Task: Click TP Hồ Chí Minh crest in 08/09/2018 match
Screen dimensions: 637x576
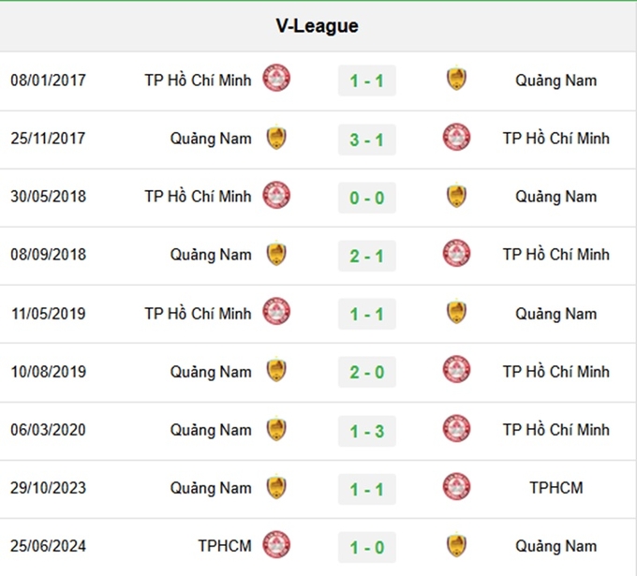Action: click(456, 254)
